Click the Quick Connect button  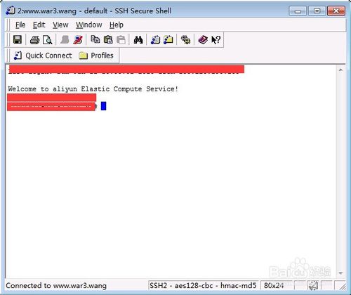click(x=43, y=55)
